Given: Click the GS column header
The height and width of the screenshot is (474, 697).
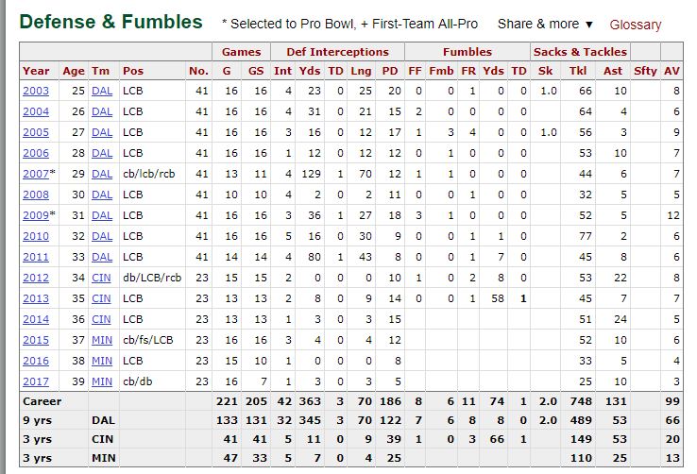Looking at the screenshot, I should pos(256,71).
